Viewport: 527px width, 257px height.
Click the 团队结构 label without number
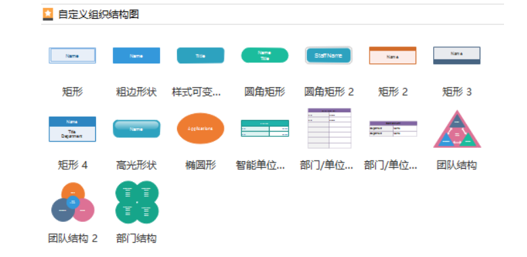(x=457, y=165)
